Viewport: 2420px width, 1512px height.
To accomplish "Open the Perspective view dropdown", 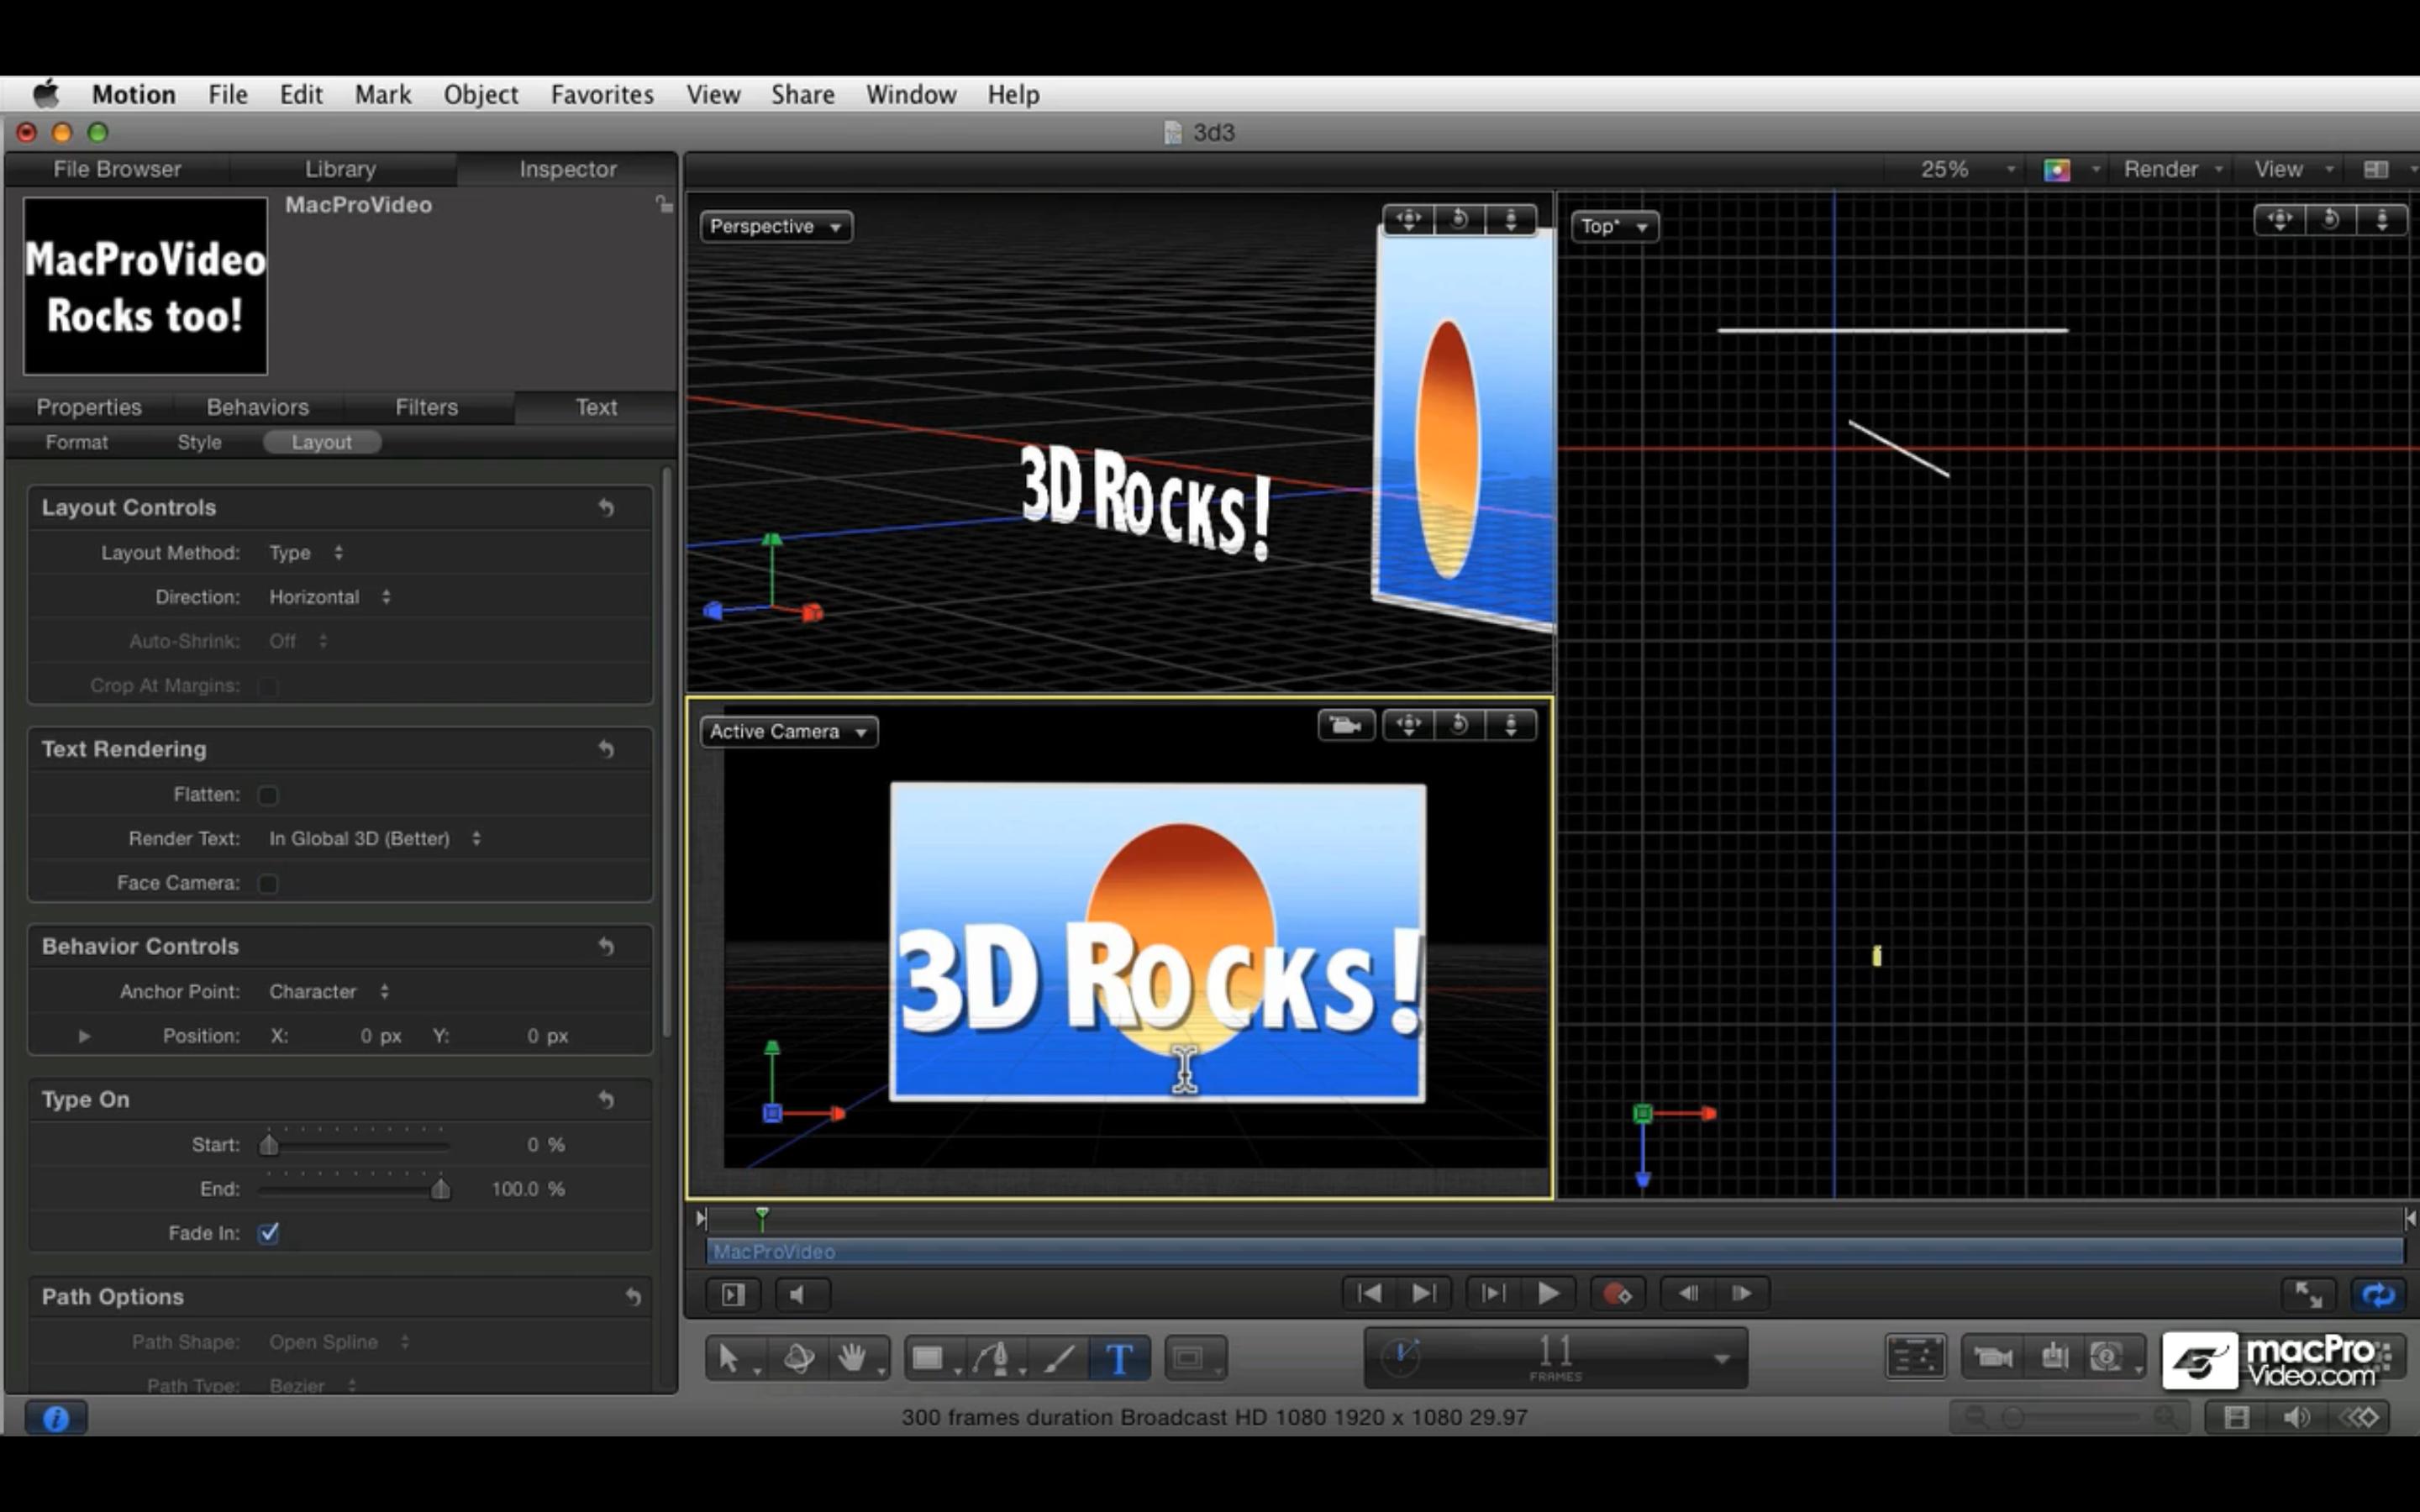I will point(776,227).
